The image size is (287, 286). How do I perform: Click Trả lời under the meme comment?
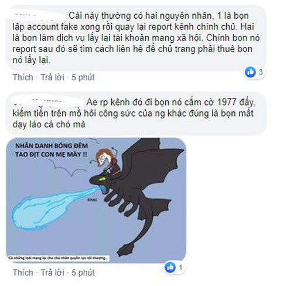52,273
